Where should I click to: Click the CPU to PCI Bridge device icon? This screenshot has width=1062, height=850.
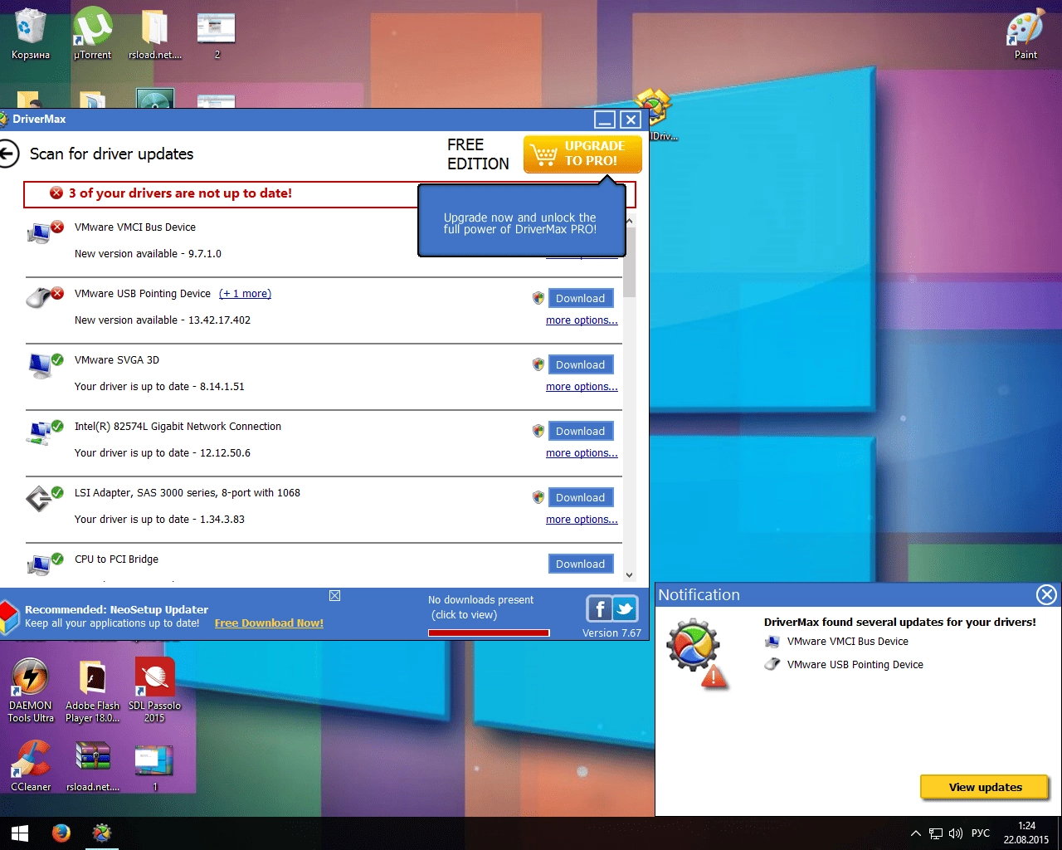[43, 564]
